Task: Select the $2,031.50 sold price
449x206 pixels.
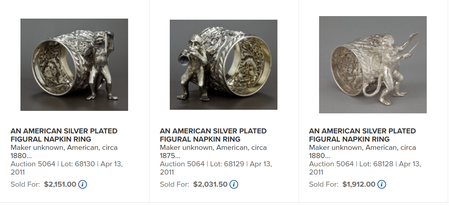Action: pyautogui.click(x=210, y=185)
